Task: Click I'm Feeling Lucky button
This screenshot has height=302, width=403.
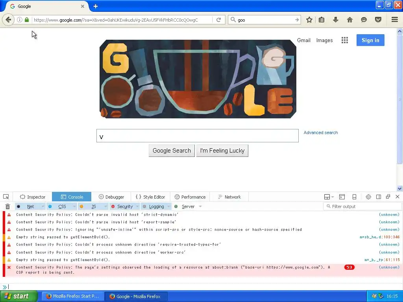Action: click(x=222, y=151)
